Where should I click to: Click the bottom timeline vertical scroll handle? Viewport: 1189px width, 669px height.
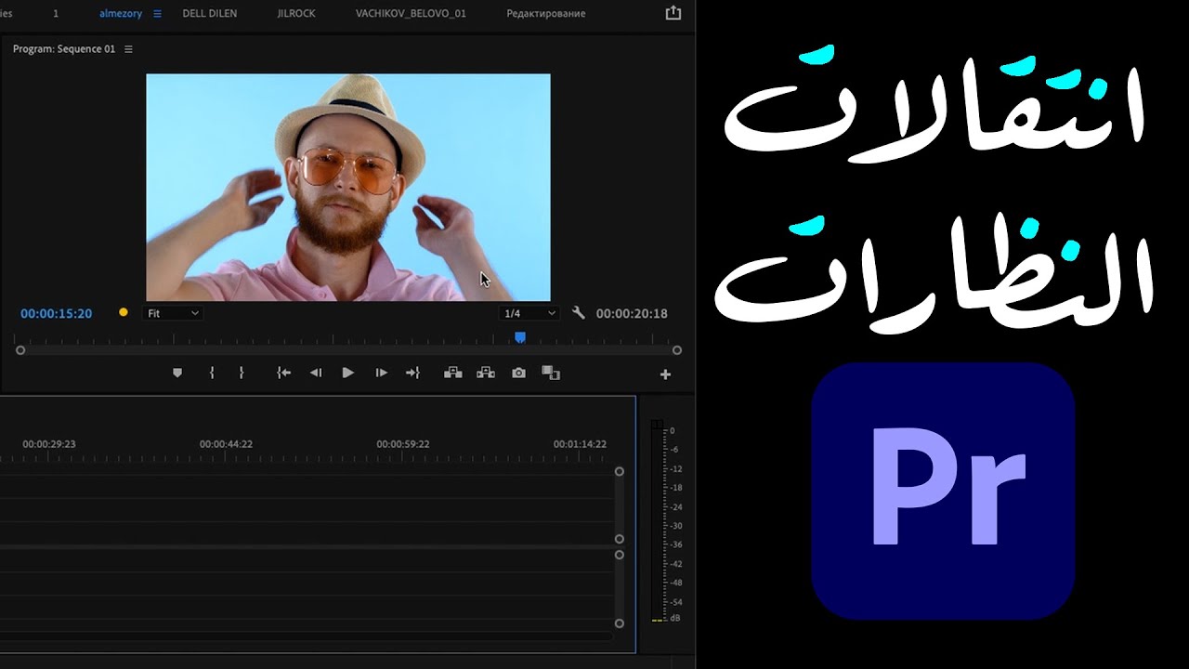point(620,623)
